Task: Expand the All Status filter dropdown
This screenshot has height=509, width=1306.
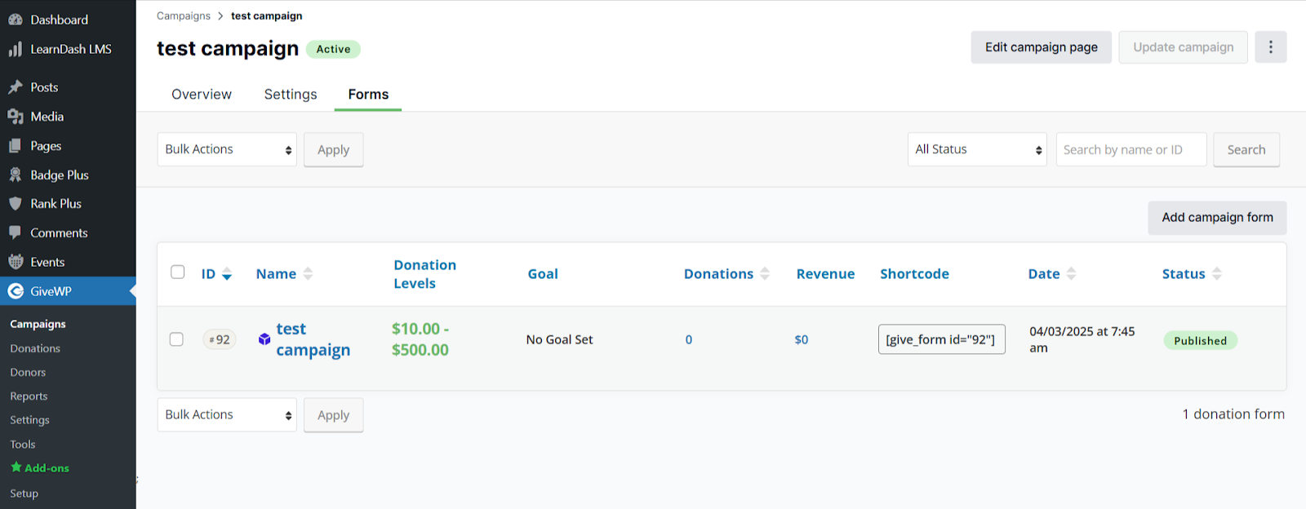Action: pyautogui.click(x=977, y=150)
